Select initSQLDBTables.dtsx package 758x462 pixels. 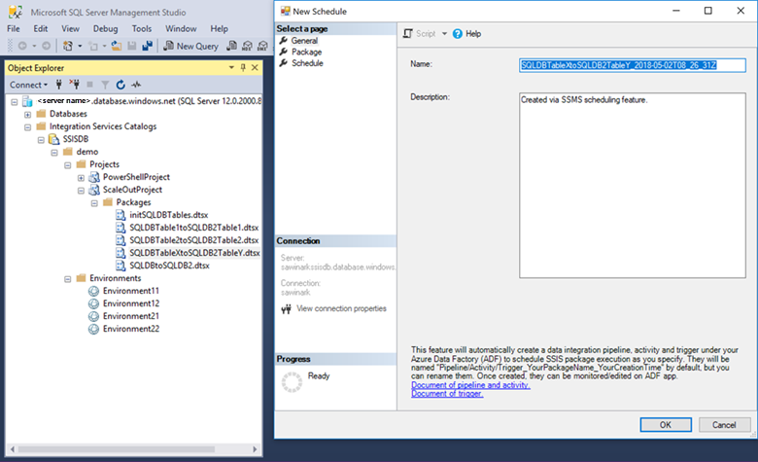(169, 215)
